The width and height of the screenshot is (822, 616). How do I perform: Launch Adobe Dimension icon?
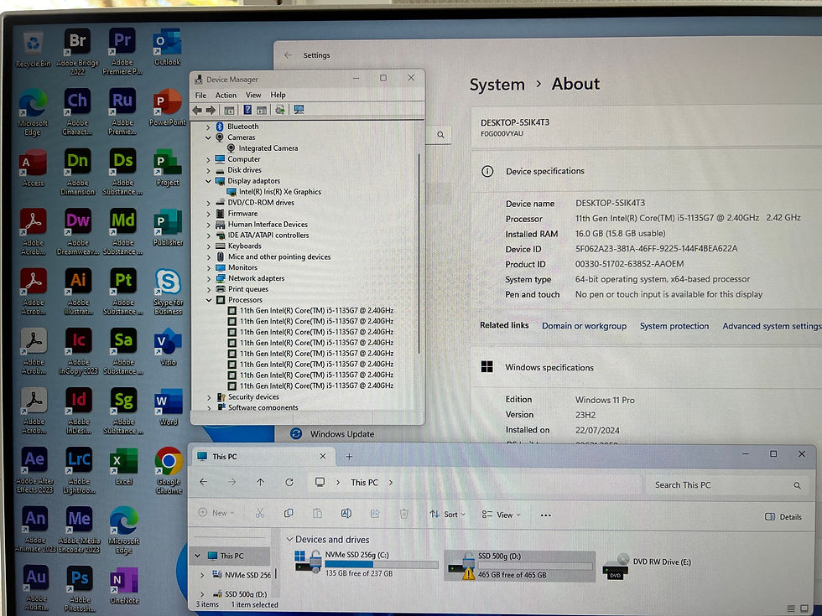[x=77, y=172]
